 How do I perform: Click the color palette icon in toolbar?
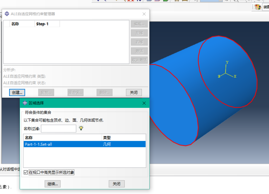point(258,7)
